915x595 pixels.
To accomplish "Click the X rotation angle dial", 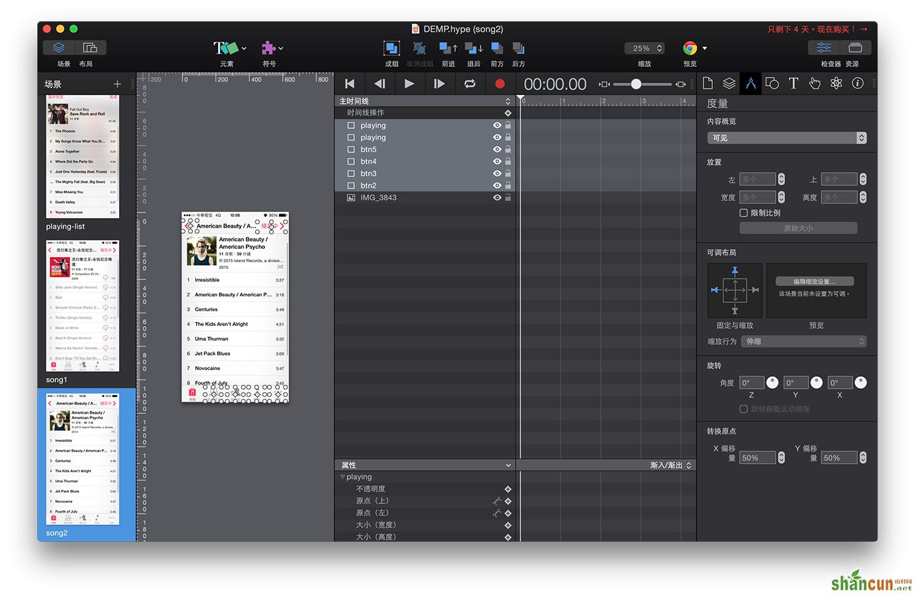I will pos(861,383).
